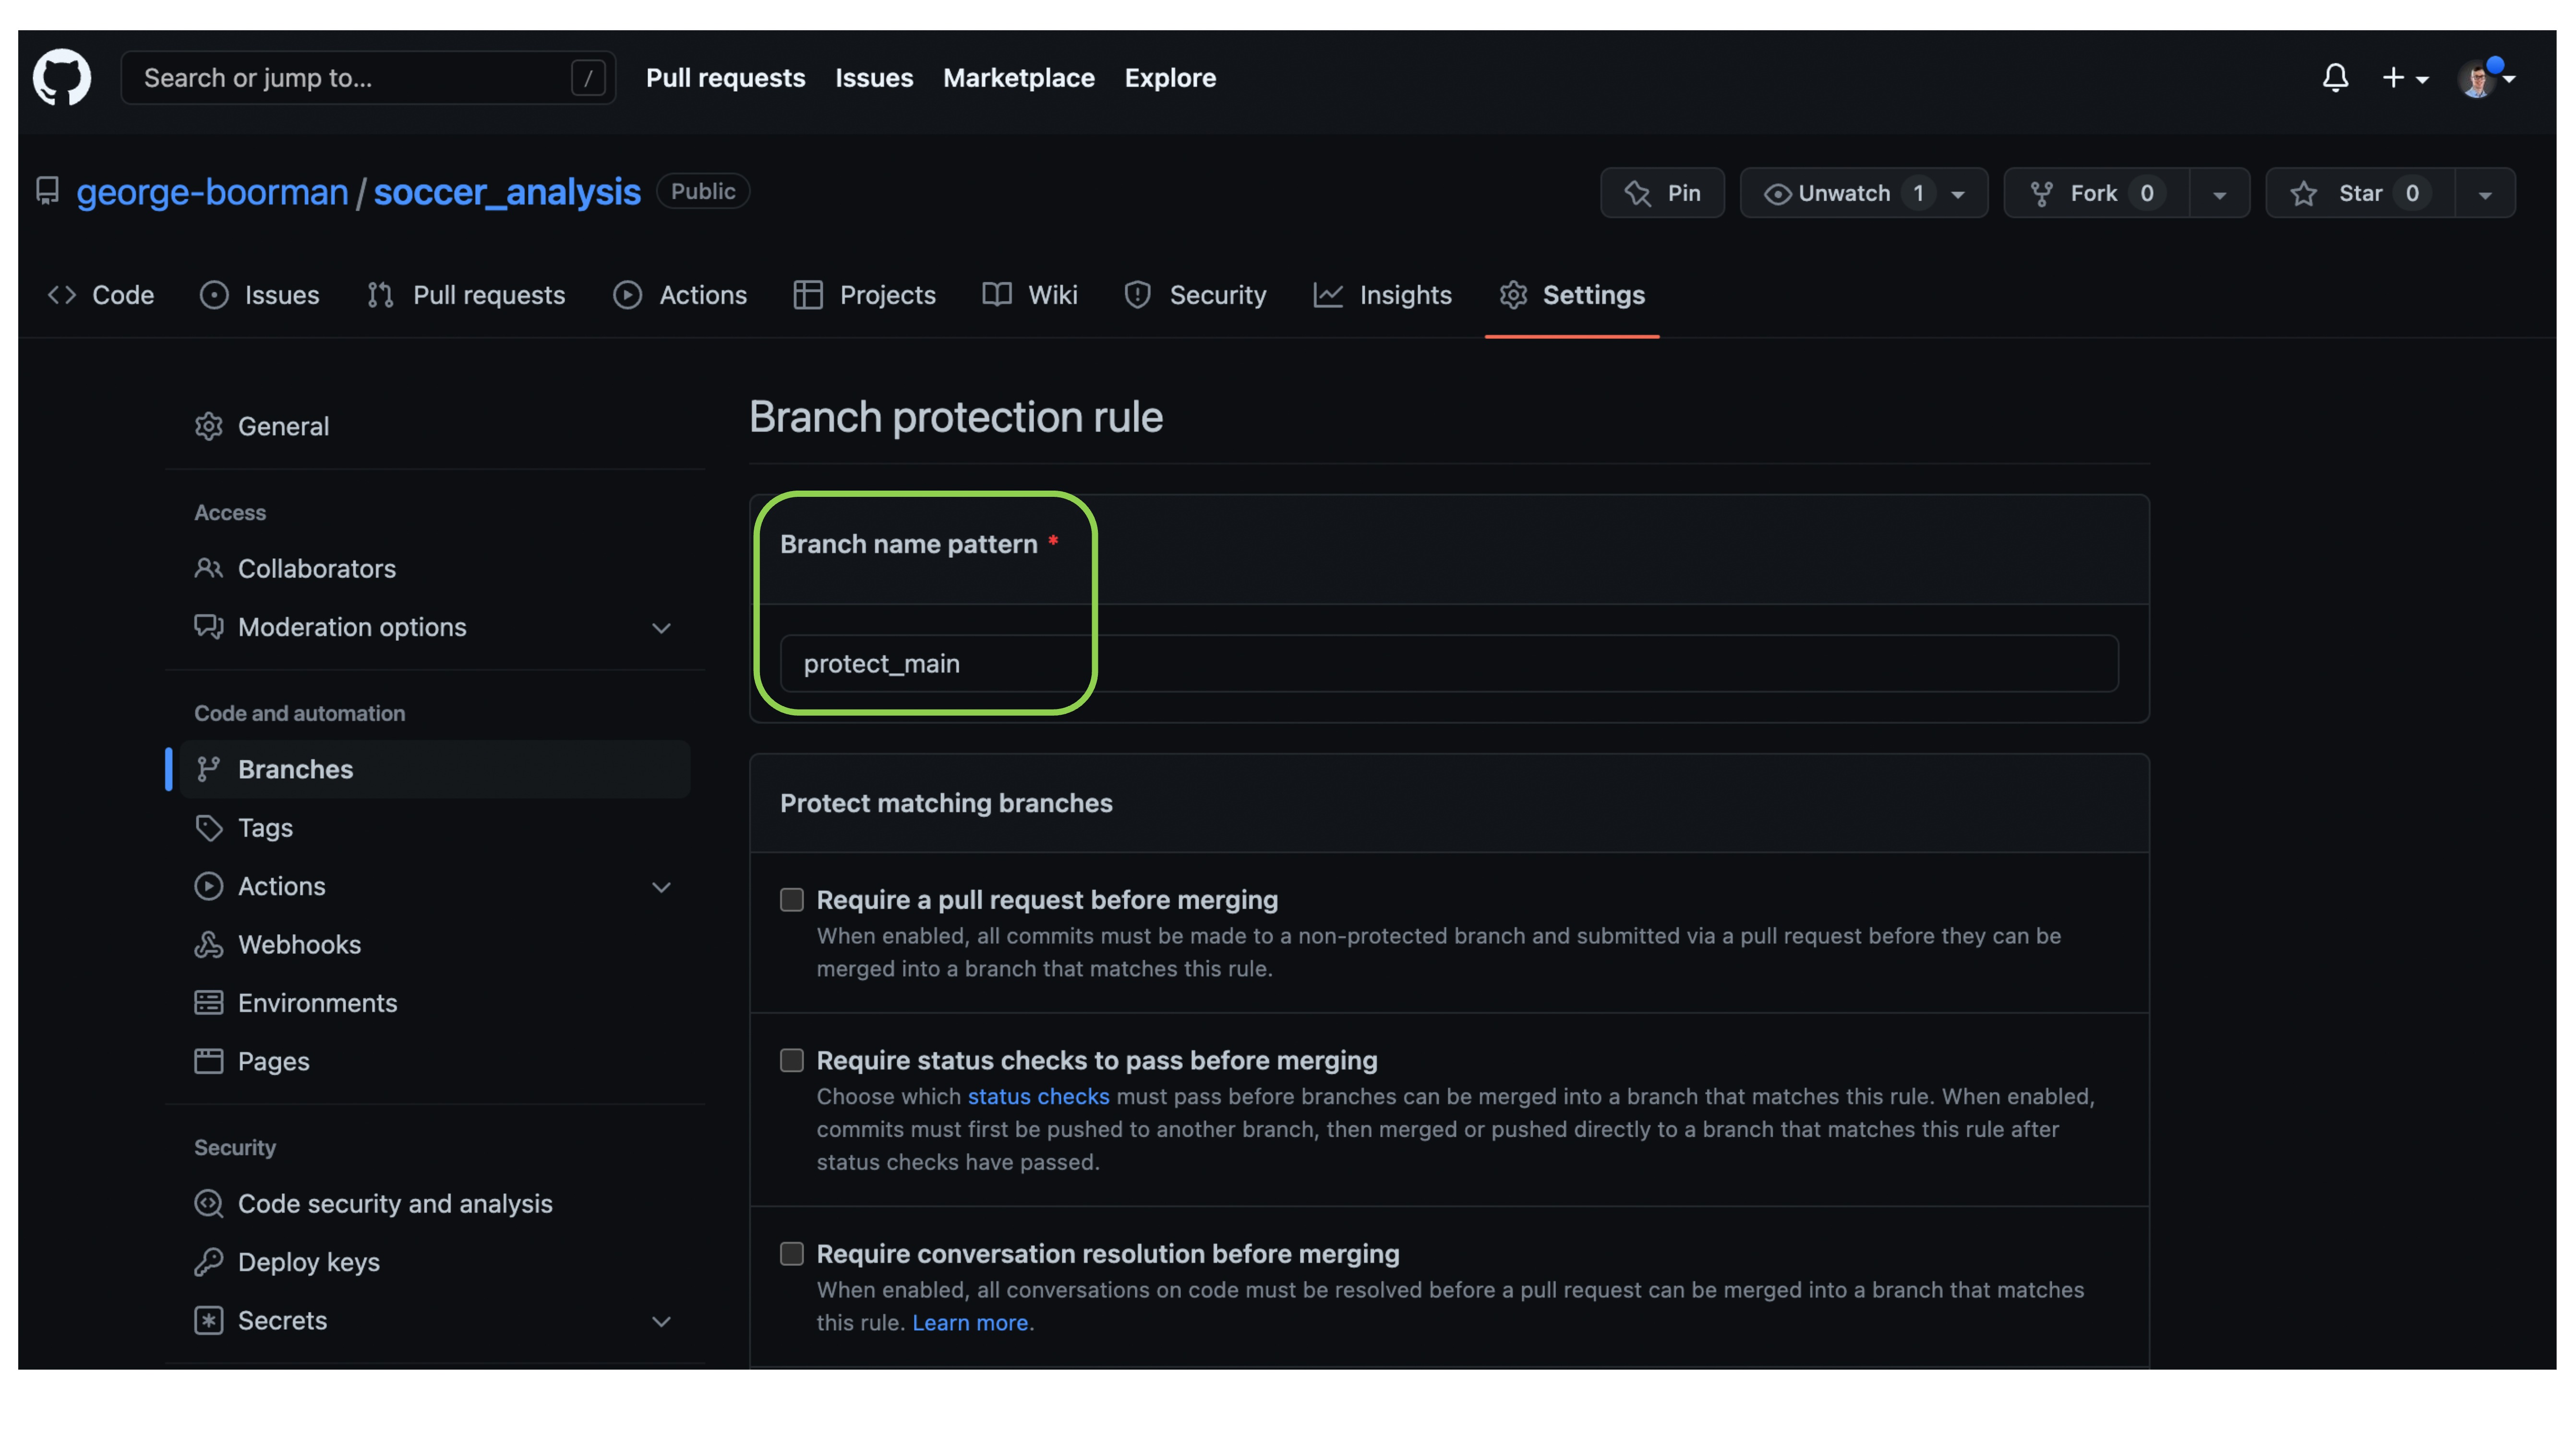Star the repository
Image resolution: width=2576 pixels, height=1431 pixels.
pos(2360,192)
